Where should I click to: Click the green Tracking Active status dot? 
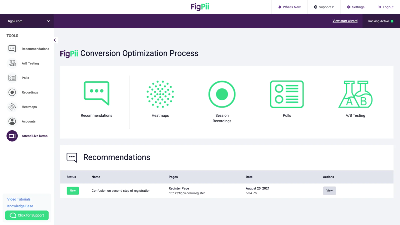pos(392,21)
